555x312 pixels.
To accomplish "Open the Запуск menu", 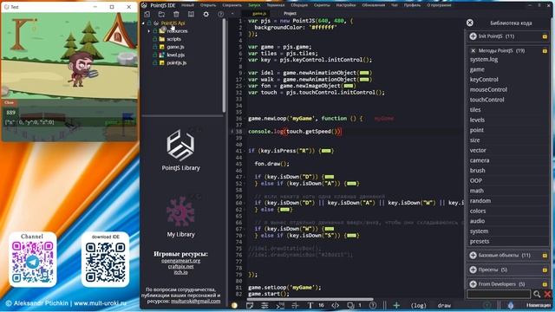I will click(254, 5).
